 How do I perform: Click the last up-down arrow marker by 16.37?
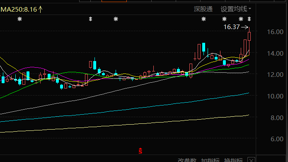249,19
